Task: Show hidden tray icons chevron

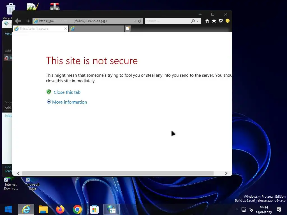Action: point(237,209)
